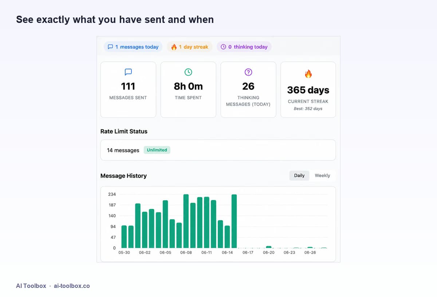Click the 'Rate Limit Status' heading
437x297 pixels.
tap(124, 131)
